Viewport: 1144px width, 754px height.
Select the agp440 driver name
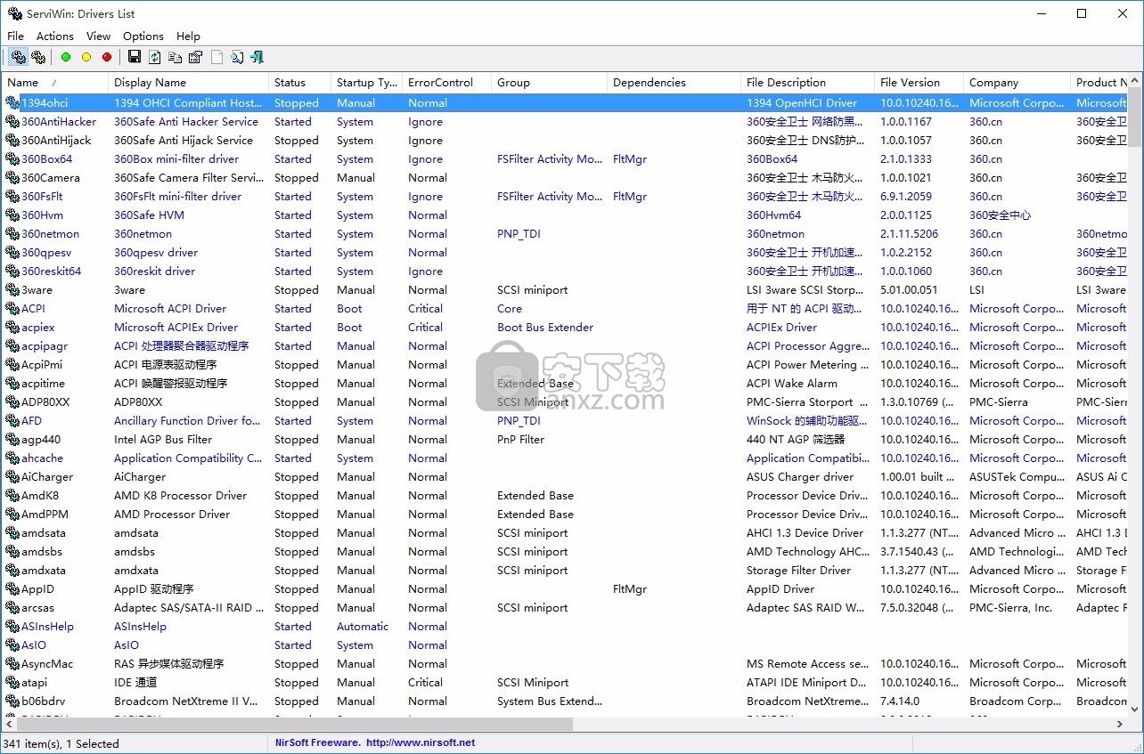pos(41,440)
